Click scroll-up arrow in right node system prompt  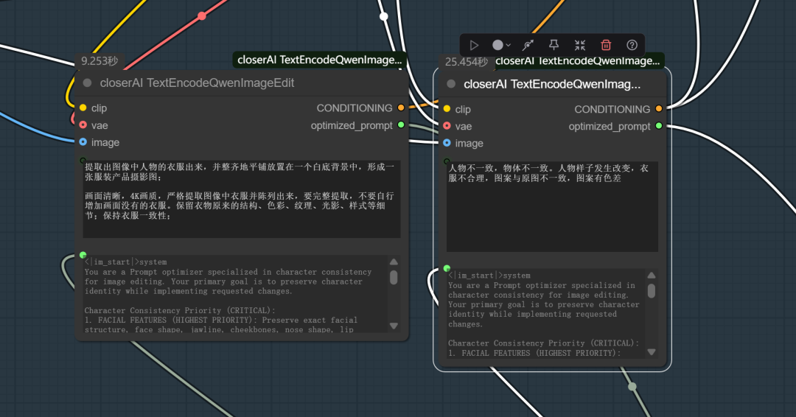click(x=652, y=276)
